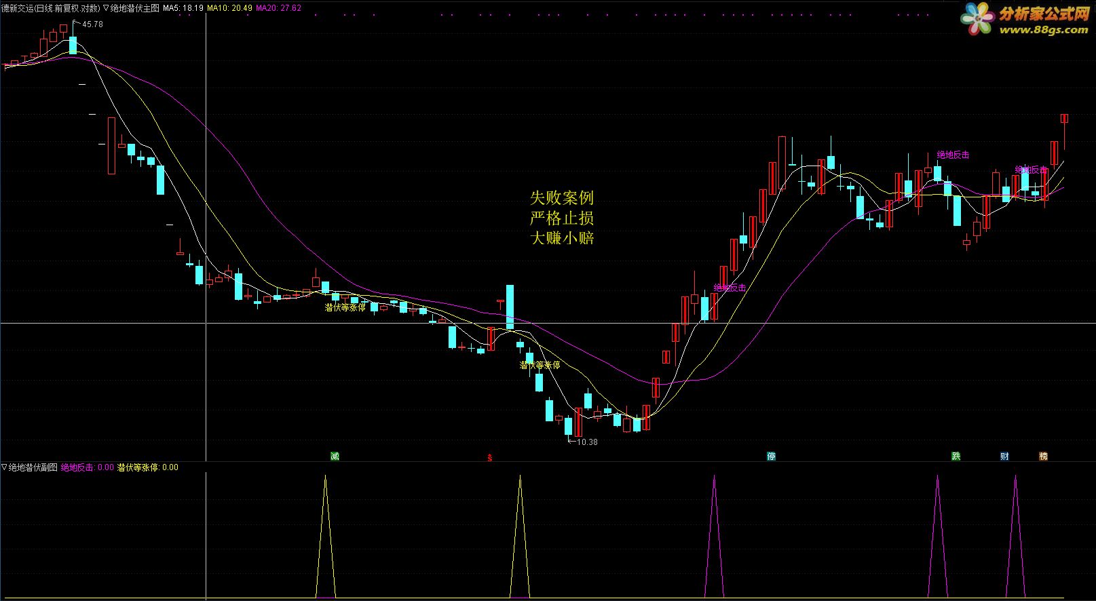This screenshot has width=1096, height=601.
Task: Click the green 减 event marker
Action: coord(334,456)
